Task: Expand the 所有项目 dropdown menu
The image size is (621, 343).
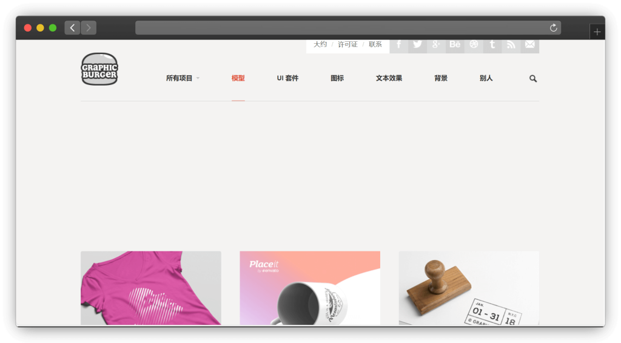Action: click(x=183, y=78)
